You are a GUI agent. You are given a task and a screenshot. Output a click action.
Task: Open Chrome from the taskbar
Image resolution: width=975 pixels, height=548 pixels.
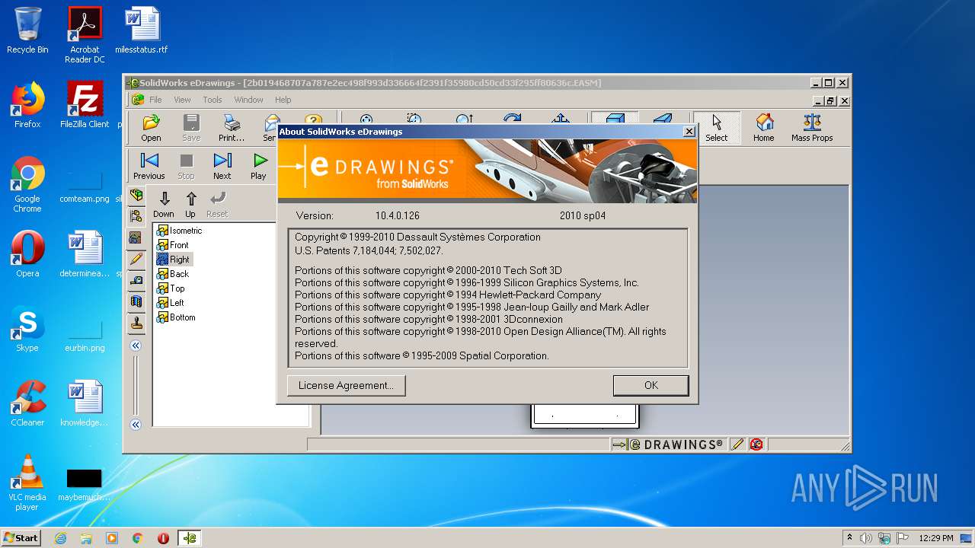[138, 538]
